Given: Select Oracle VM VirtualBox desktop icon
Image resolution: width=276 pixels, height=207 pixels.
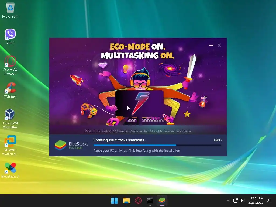Looking at the screenshot, I should point(10,119).
